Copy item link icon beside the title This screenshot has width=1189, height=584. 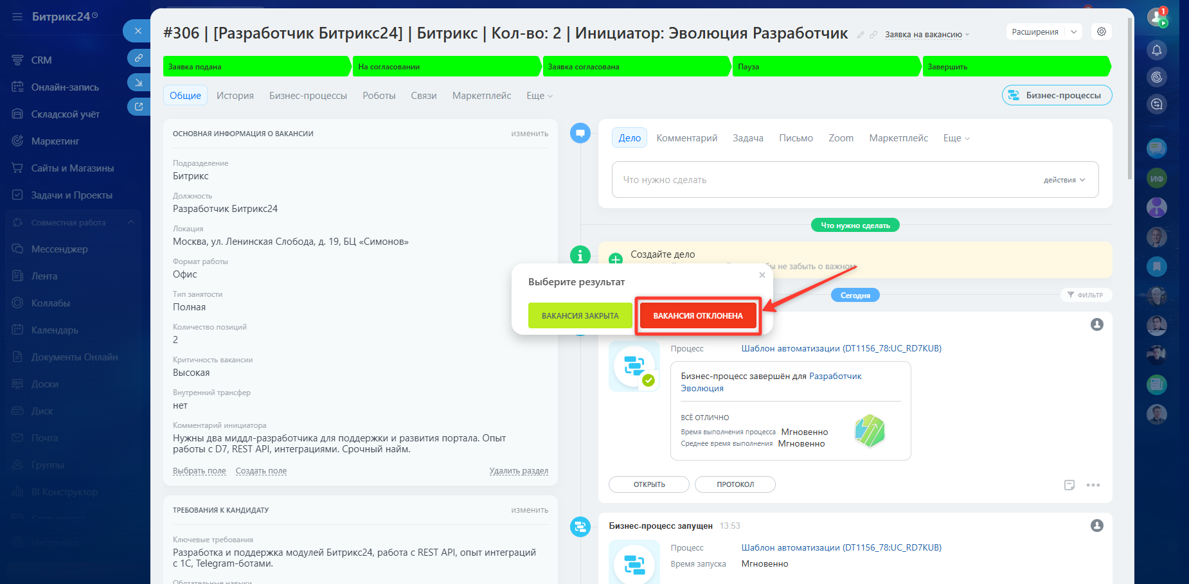click(x=873, y=35)
